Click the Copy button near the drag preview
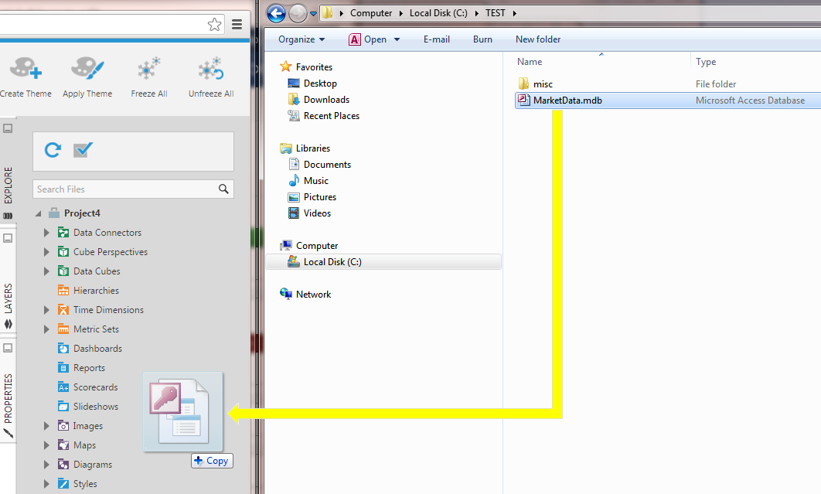 (212, 460)
